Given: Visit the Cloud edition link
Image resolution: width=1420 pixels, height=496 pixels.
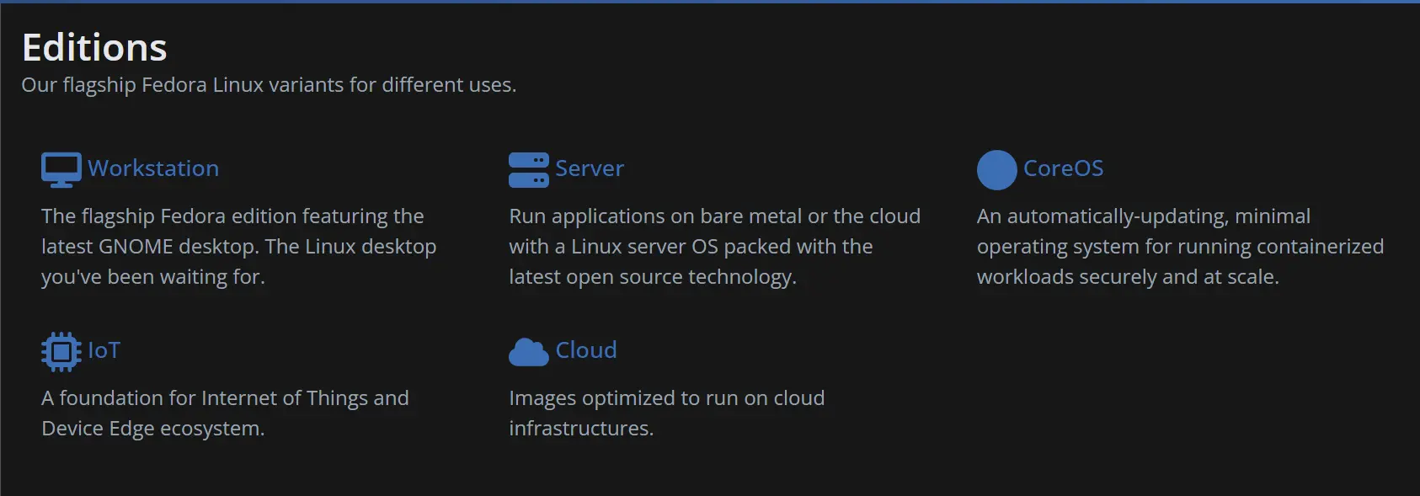Looking at the screenshot, I should 586,350.
